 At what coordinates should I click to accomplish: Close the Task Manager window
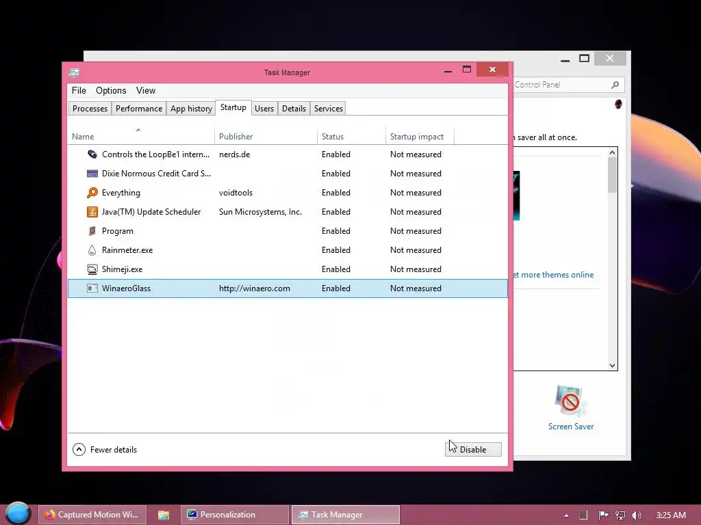tap(492, 70)
